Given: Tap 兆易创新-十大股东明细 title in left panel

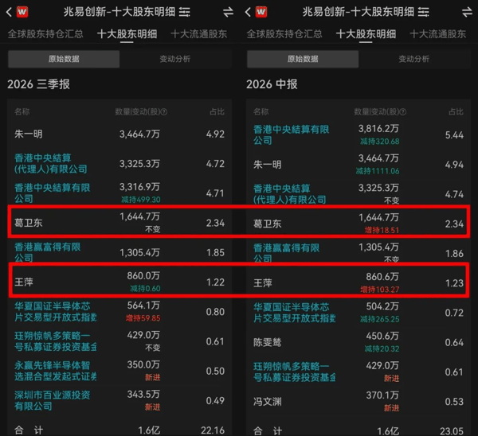Looking at the screenshot, I should (x=119, y=12).
